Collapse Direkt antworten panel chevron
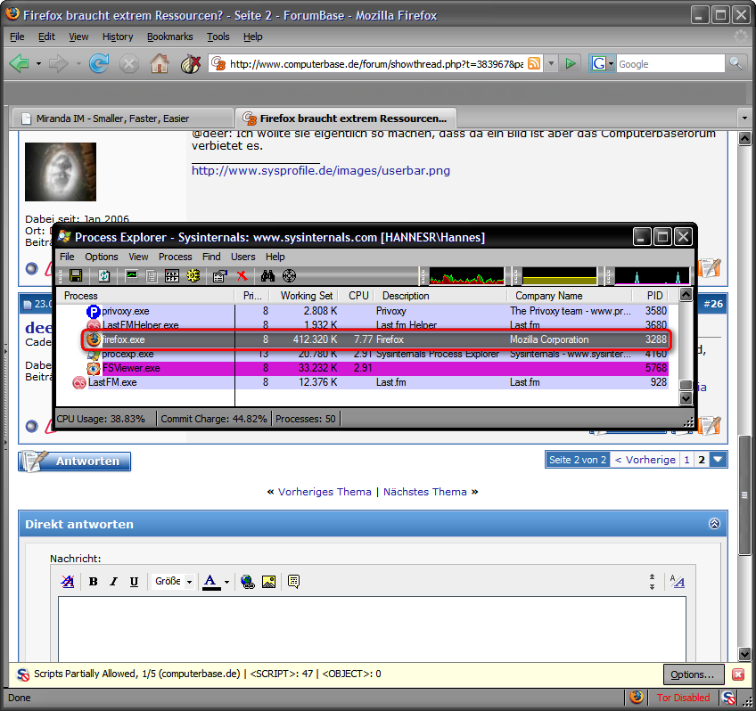Image resolution: width=756 pixels, height=711 pixels. [714, 524]
